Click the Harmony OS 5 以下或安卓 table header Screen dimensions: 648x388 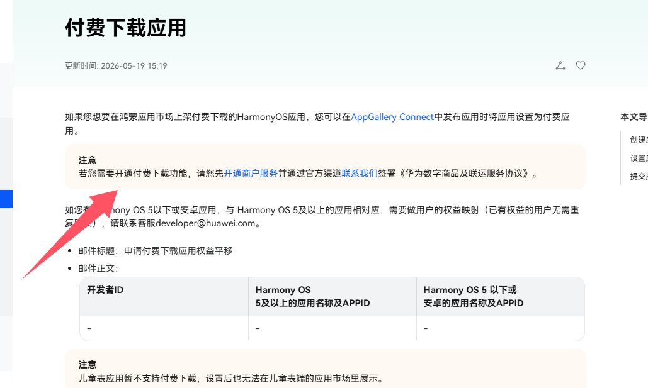501,296
